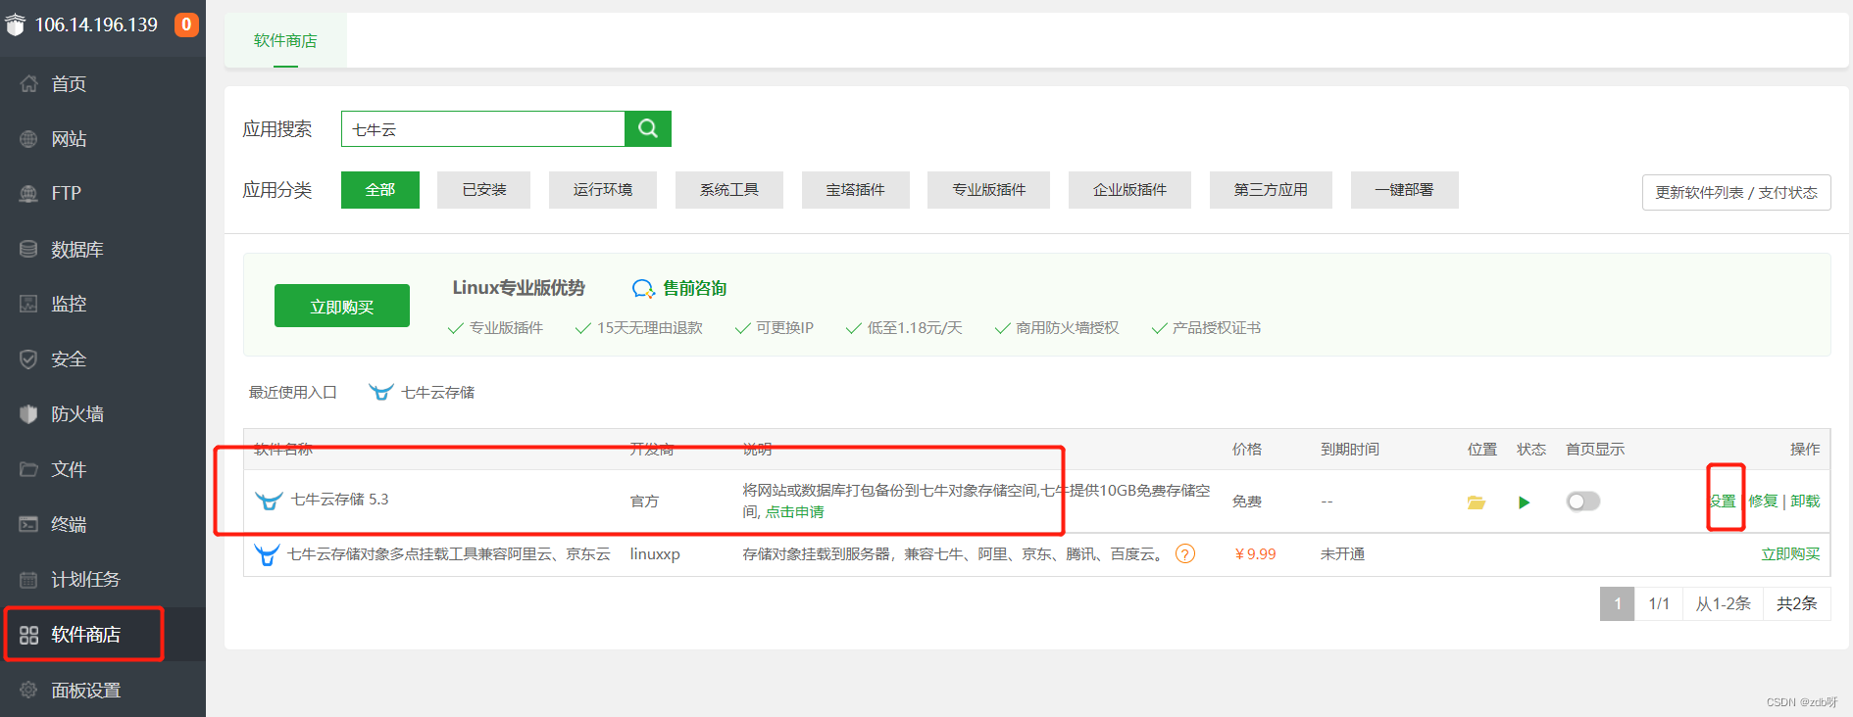The image size is (1853, 717).
Task: Click 立即购买 link in linuxxp row
Action: (1790, 554)
